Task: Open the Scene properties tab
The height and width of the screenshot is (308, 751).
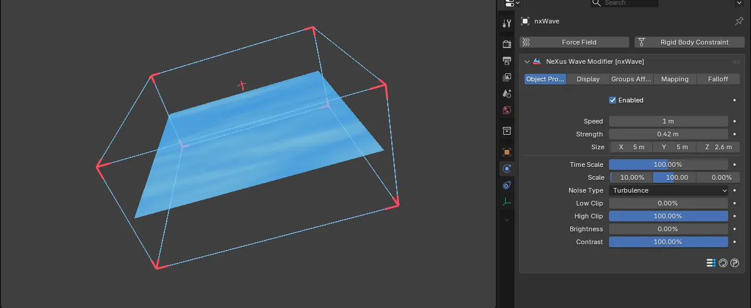Action: point(507,93)
